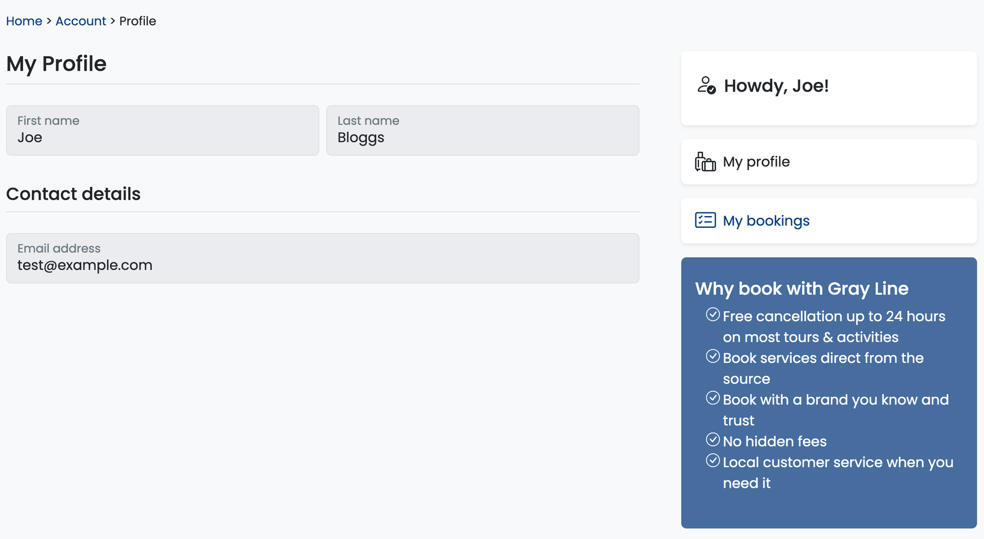
Task: Click check icon beside Book services direct
Action: click(713, 356)
